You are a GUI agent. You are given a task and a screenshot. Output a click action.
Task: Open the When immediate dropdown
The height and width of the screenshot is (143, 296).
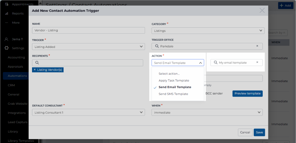click(207, 112)
